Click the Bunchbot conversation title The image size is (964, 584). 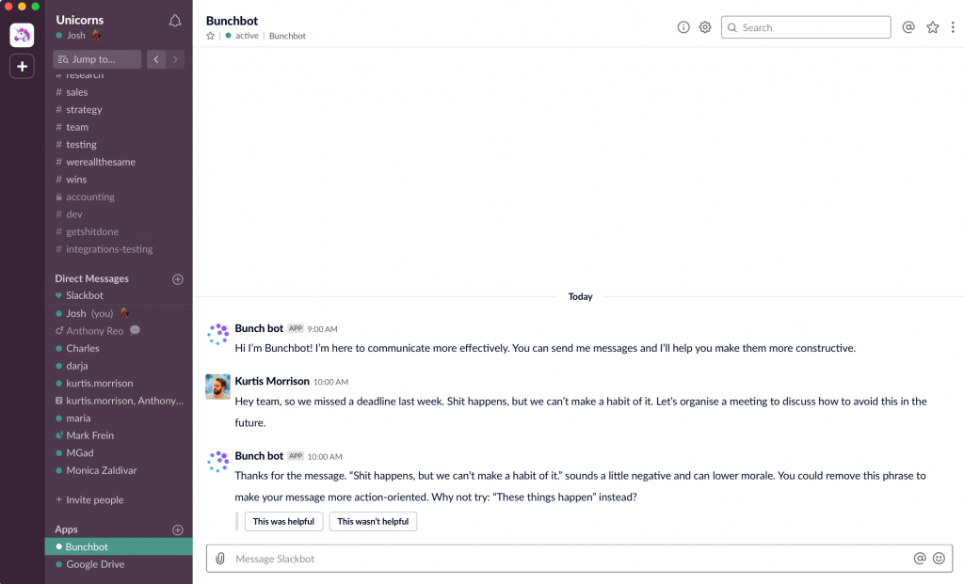pyautogui.click(x=232, y=21)
